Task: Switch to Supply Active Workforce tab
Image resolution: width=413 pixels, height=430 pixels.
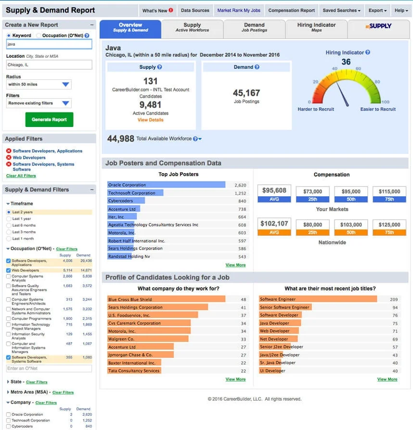Action: (192, 28)
